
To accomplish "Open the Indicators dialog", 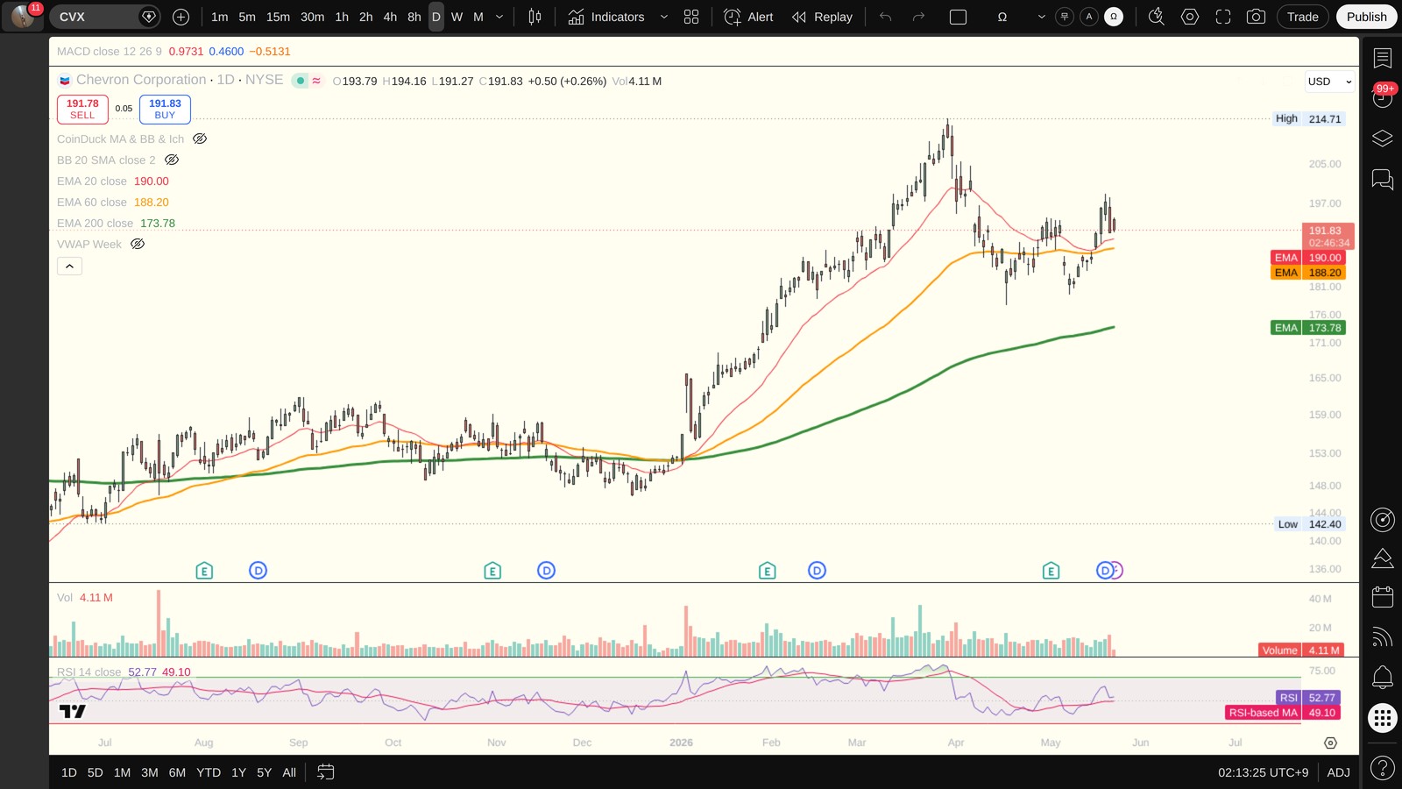I will pos(605,17).
